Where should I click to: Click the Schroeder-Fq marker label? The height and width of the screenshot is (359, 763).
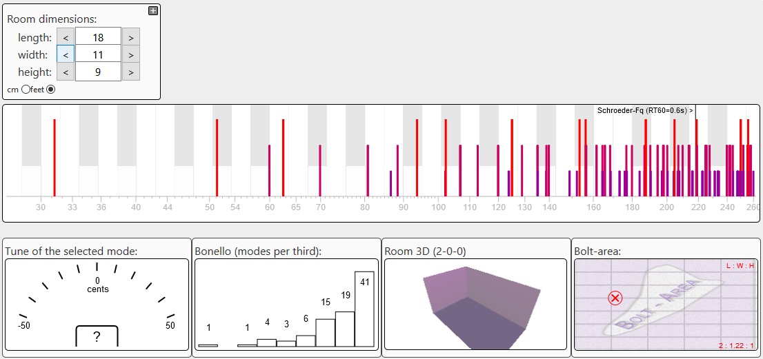(x=644, y=110)
